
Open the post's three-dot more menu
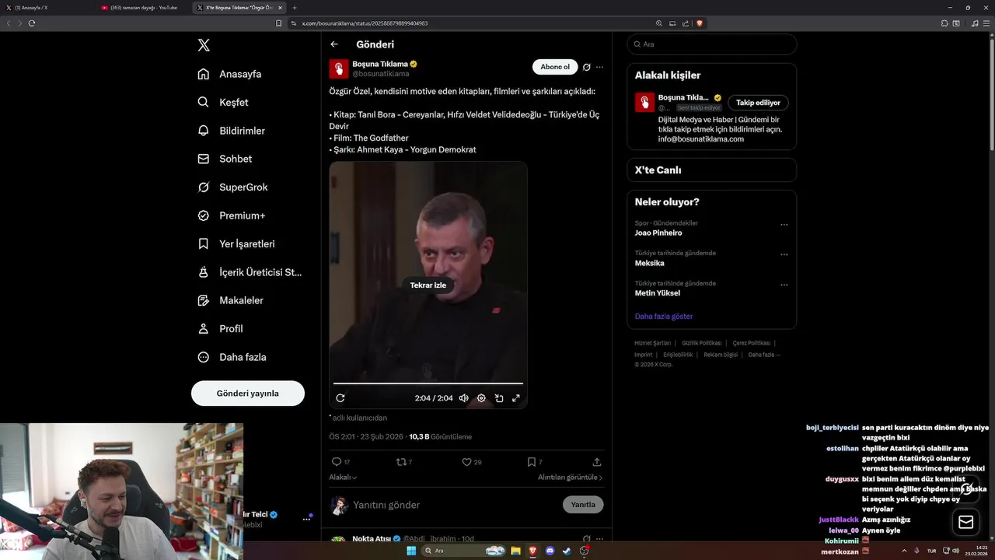(x=599, y=67)
